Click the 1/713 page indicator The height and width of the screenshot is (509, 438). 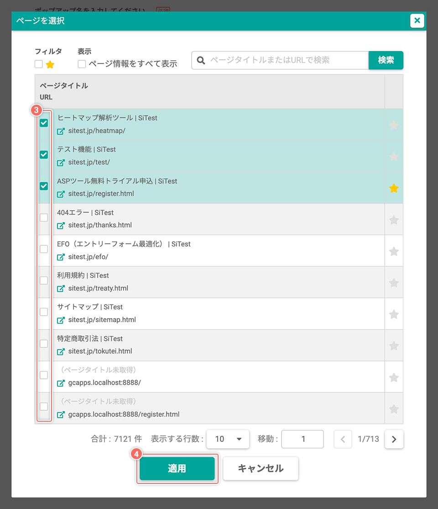click(368, 439)
